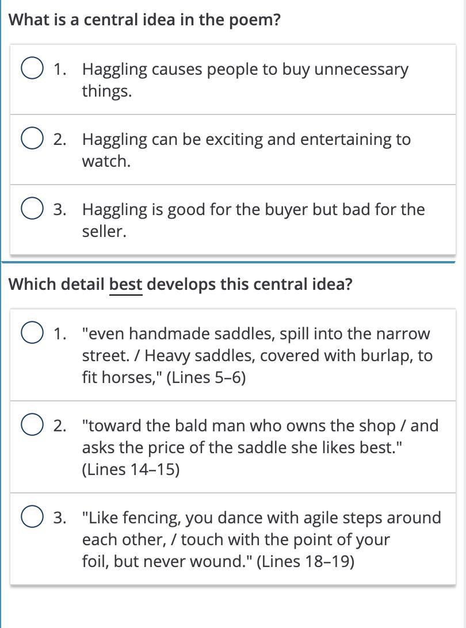The height and width of the screenshot is (628, 466).
Task: Click the "(Lines 14–15)" citation text
Action: pos(131,469)
